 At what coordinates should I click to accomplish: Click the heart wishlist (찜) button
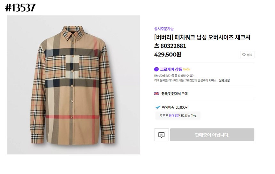247,55
